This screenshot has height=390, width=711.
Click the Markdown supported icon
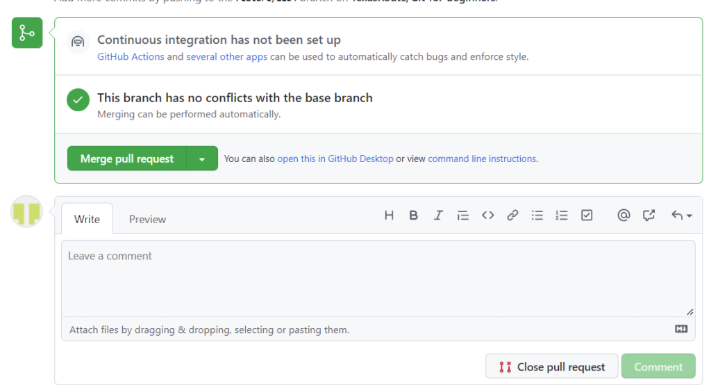[681, 329]
